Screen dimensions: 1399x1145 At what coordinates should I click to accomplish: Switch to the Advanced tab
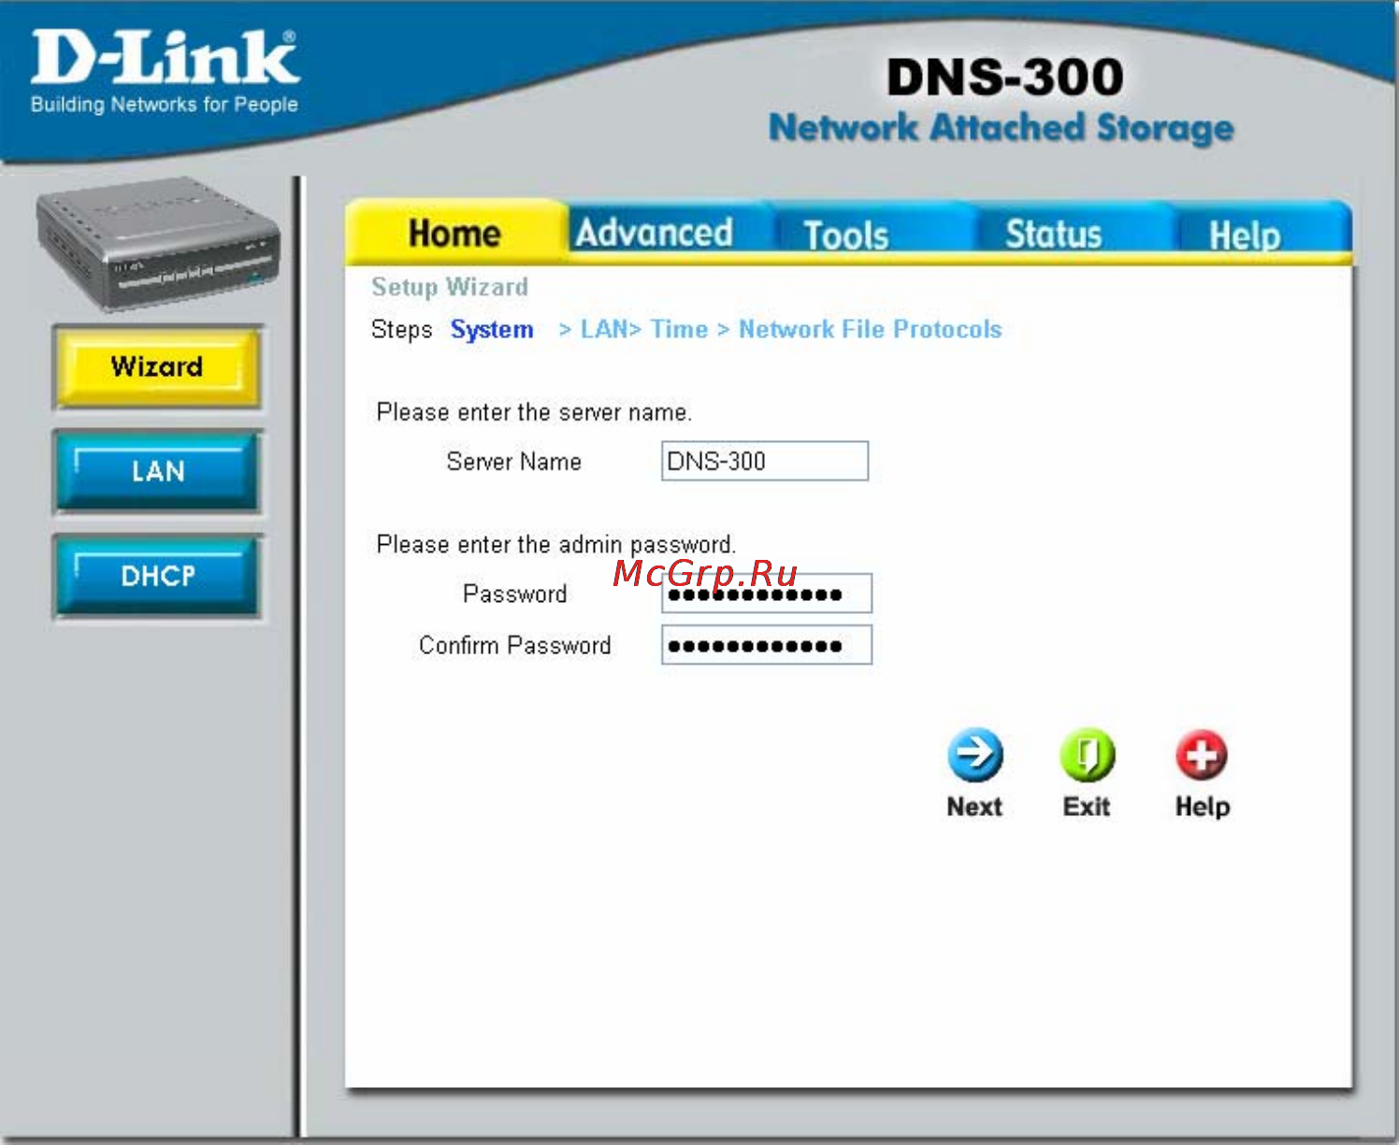tap(654, 233)
